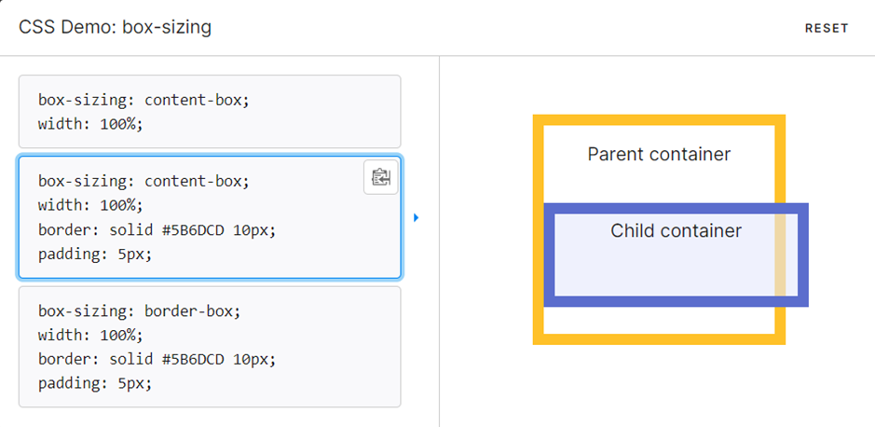Click the yellow top border of parent container

(x=659, y=120)
